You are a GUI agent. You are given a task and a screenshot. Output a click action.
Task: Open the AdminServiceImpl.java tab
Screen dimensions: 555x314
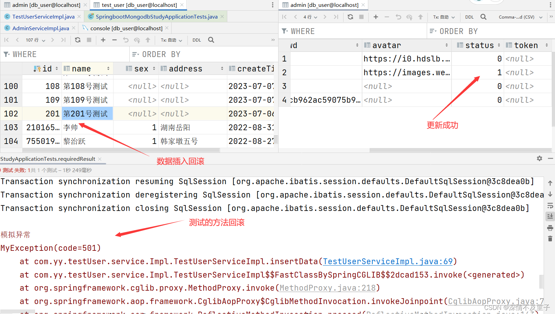[41, 28]
